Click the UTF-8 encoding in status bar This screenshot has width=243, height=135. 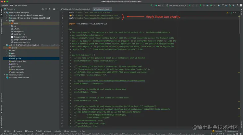221,134
